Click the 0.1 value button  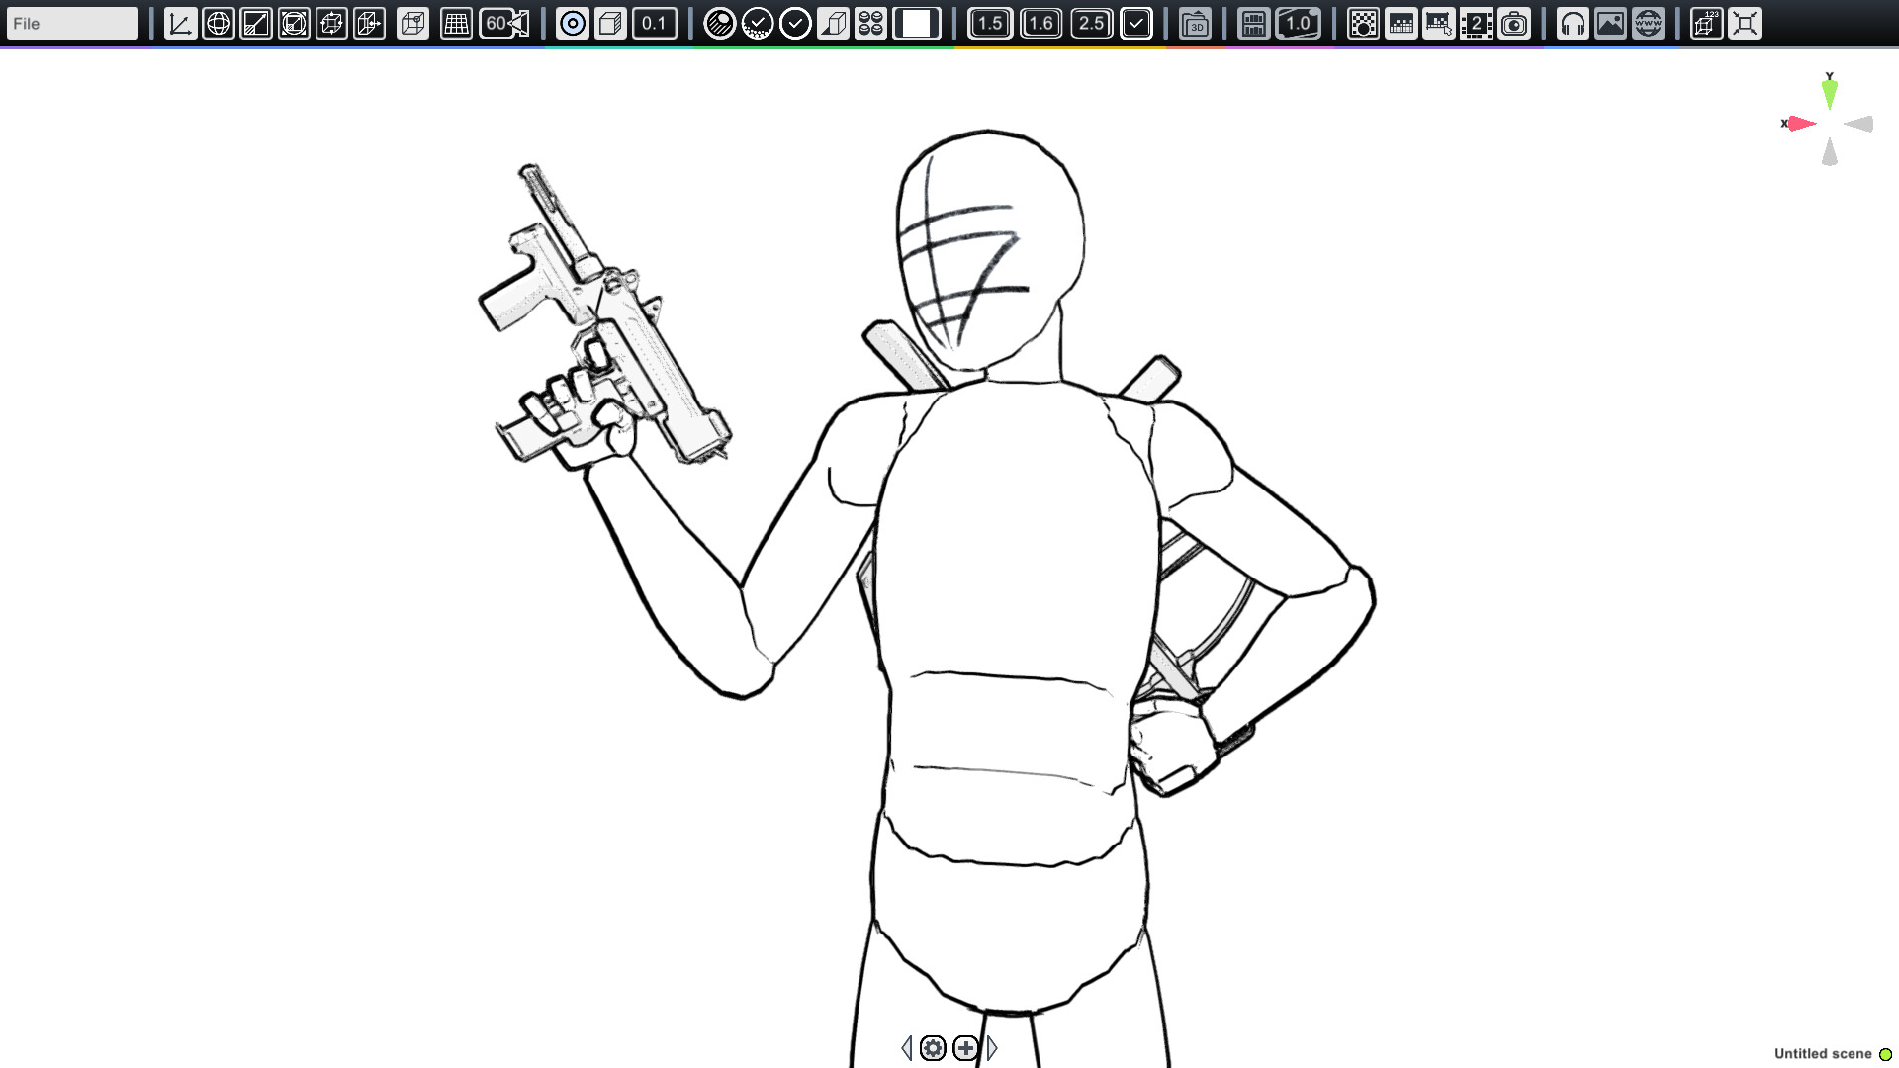point(654,23)
